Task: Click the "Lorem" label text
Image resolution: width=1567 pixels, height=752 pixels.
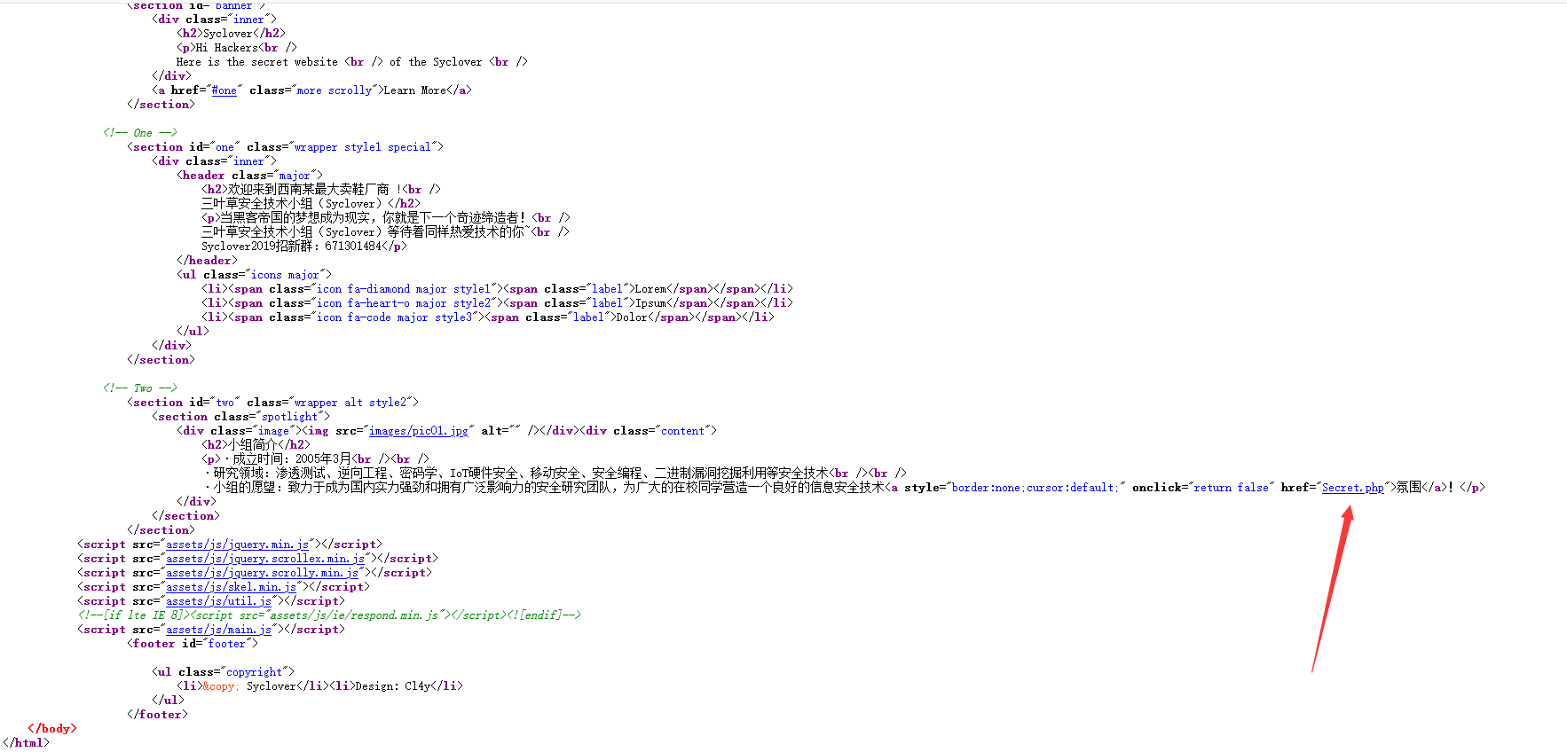Action: 650,289
